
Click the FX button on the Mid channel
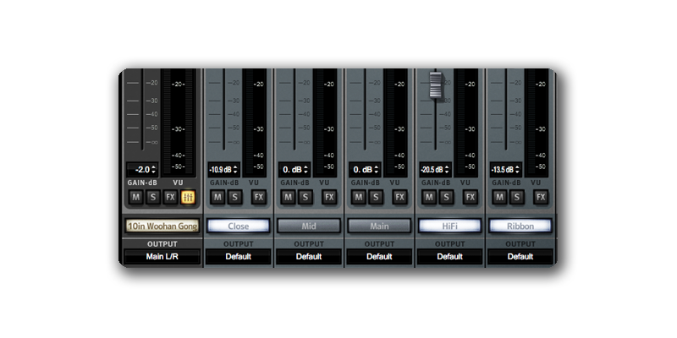pyautogui.click(x=329, y=197)
